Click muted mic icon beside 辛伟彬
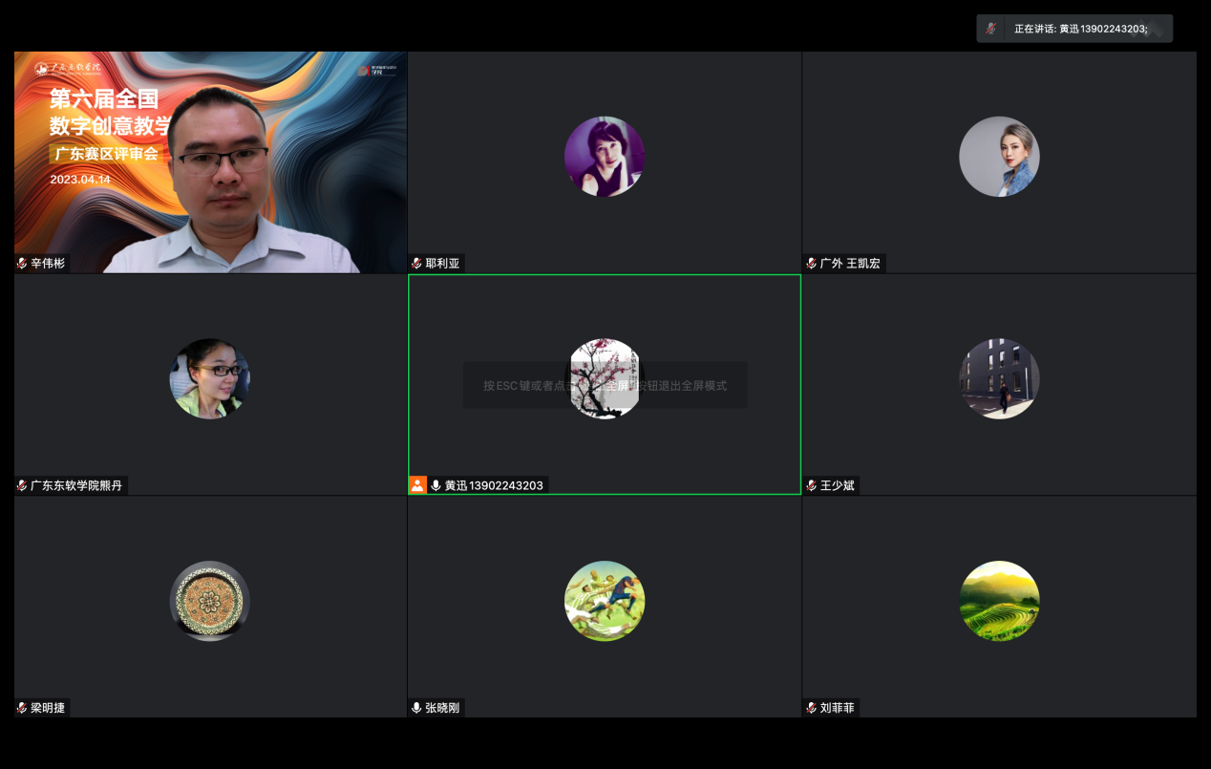 tap(22, 264)
